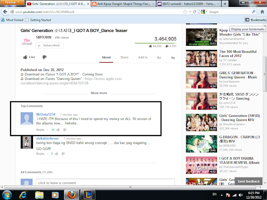Click the Bookmarks toolbar button
The height and width of the screenshot is (200, 267).
[x=255, y=20]
